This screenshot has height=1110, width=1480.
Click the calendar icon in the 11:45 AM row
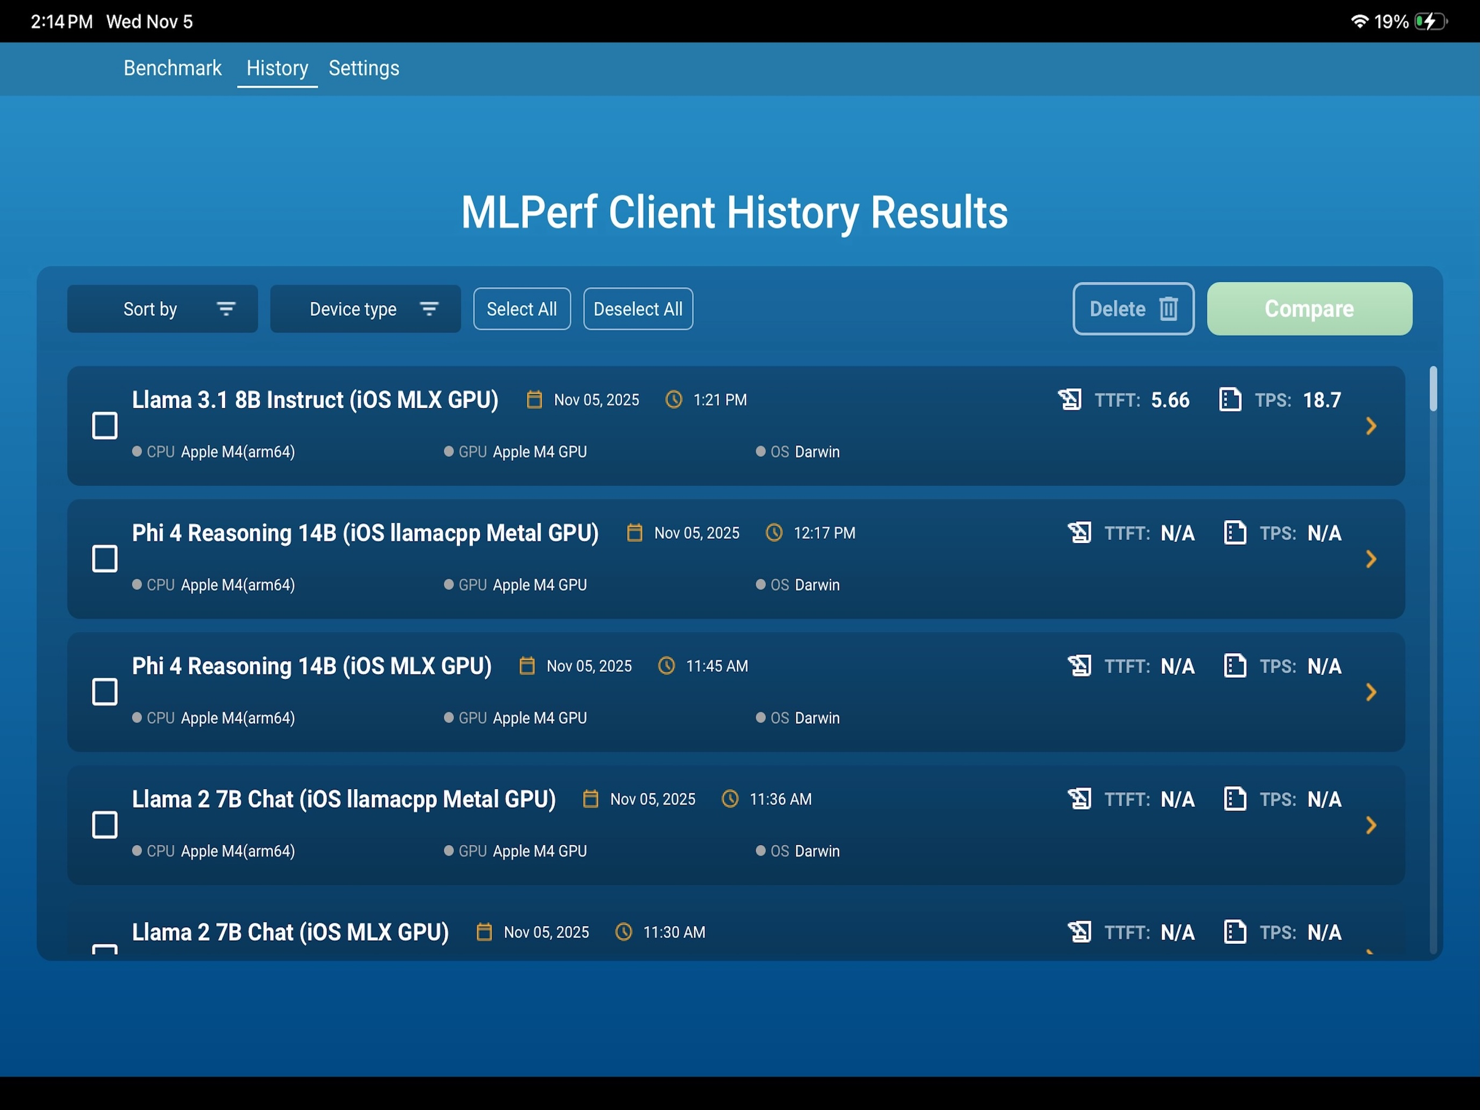tap(527, 666)
